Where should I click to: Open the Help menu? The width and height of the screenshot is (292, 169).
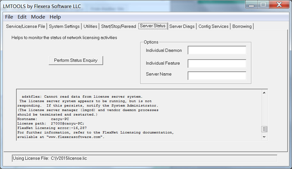(55, 17)
